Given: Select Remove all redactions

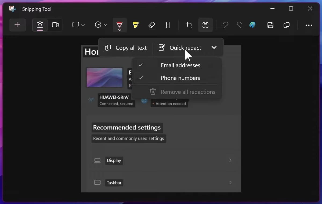Looking at the screenshot, I should [188, 92].
